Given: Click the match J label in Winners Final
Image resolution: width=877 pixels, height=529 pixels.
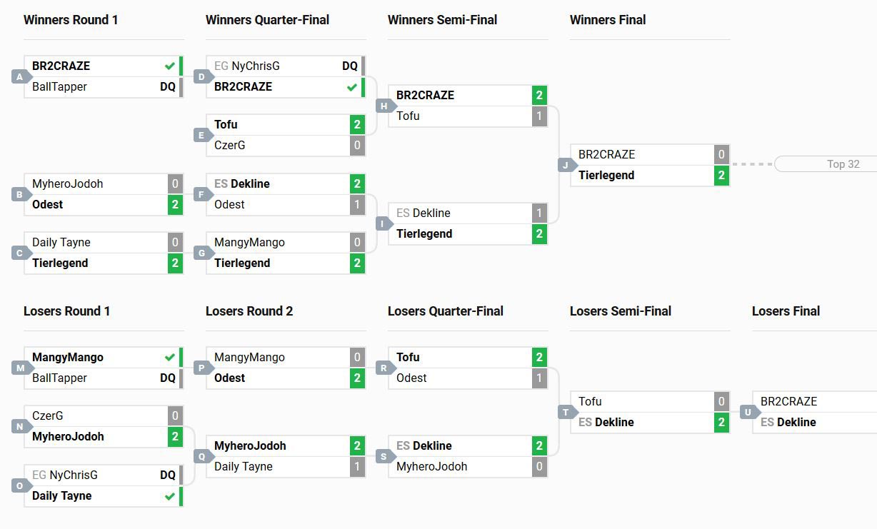Looking at the screenshot, I should (x=567, y=165).
